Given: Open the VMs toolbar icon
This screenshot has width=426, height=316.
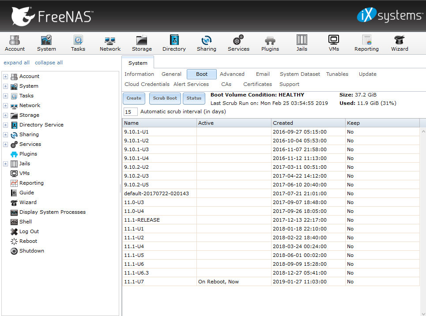Looking at the screenshot, I should click(x=334, y=43).
